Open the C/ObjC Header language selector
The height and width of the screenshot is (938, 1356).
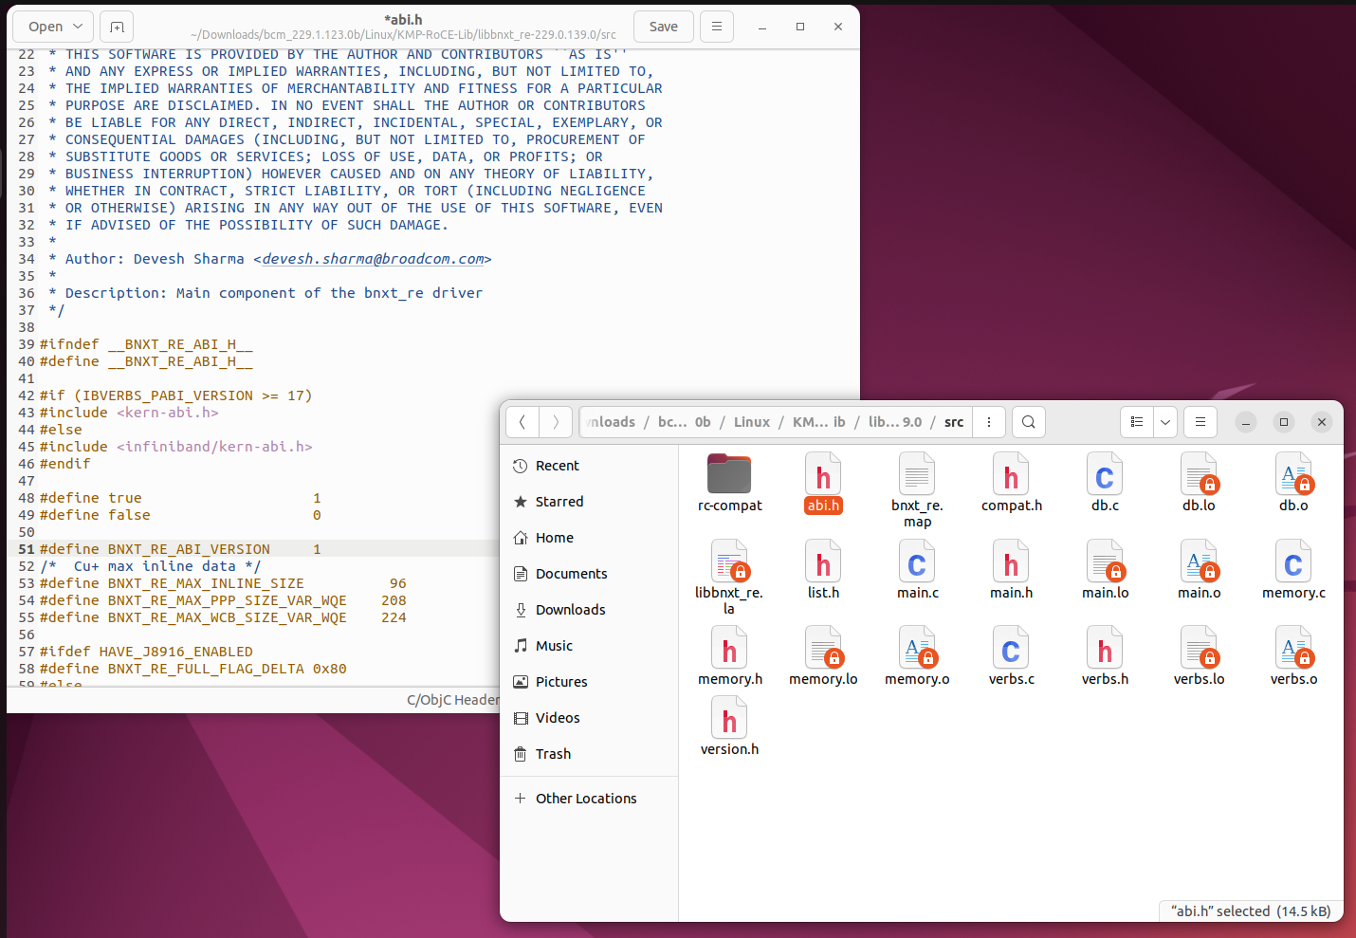click(452, 700)
